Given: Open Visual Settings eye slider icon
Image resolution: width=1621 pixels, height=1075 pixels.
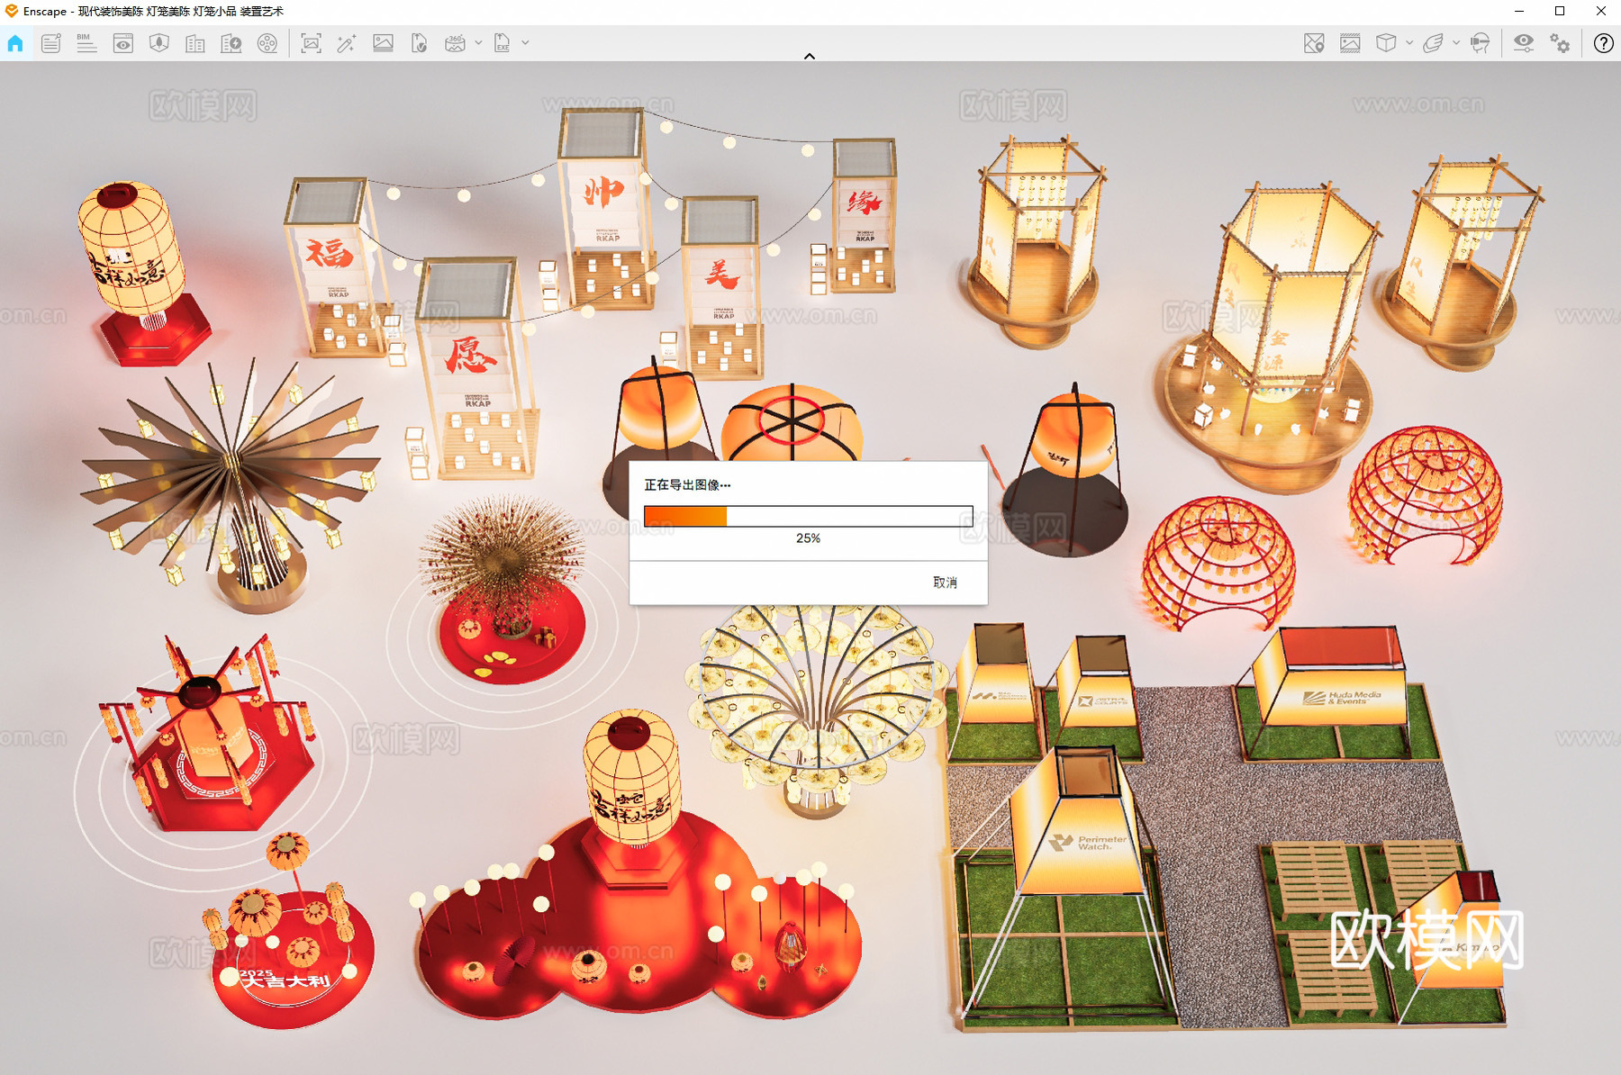Looking at the screenshot, I should click(x=1524, y=43).
